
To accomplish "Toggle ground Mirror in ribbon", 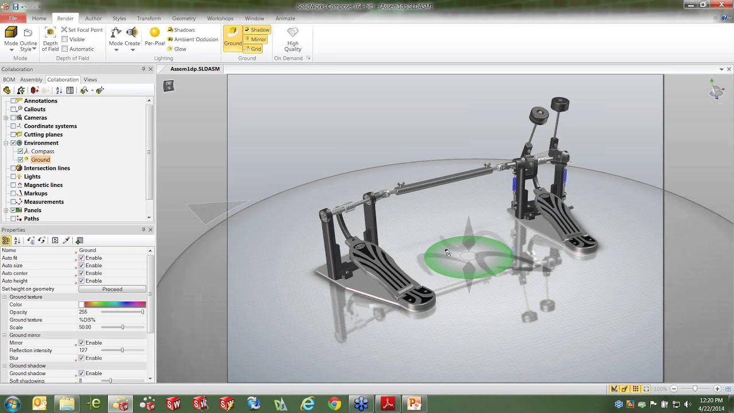I will [255, 40].
